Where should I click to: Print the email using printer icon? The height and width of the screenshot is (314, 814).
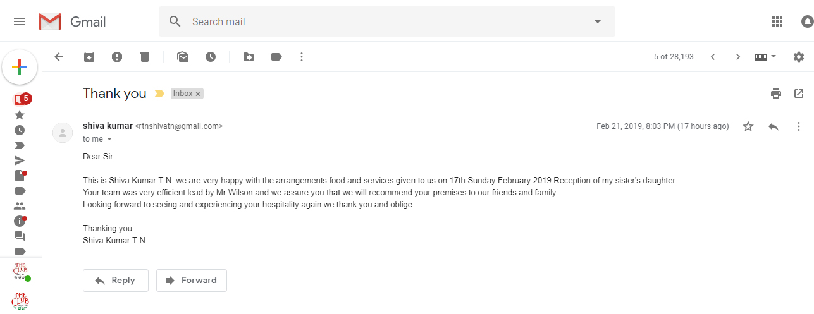pos(776,94)
